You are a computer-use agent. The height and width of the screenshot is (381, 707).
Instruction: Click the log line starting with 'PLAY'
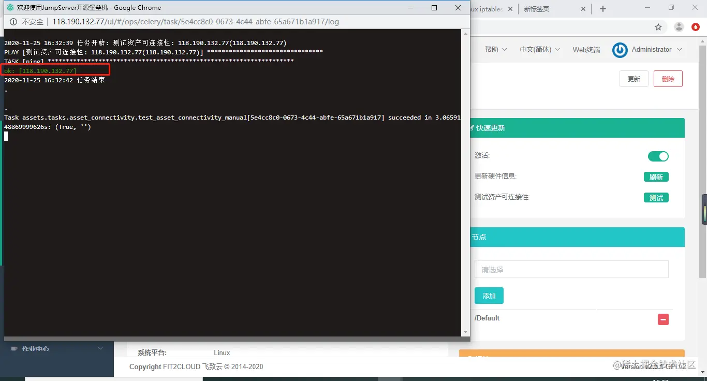coord(164,52)
